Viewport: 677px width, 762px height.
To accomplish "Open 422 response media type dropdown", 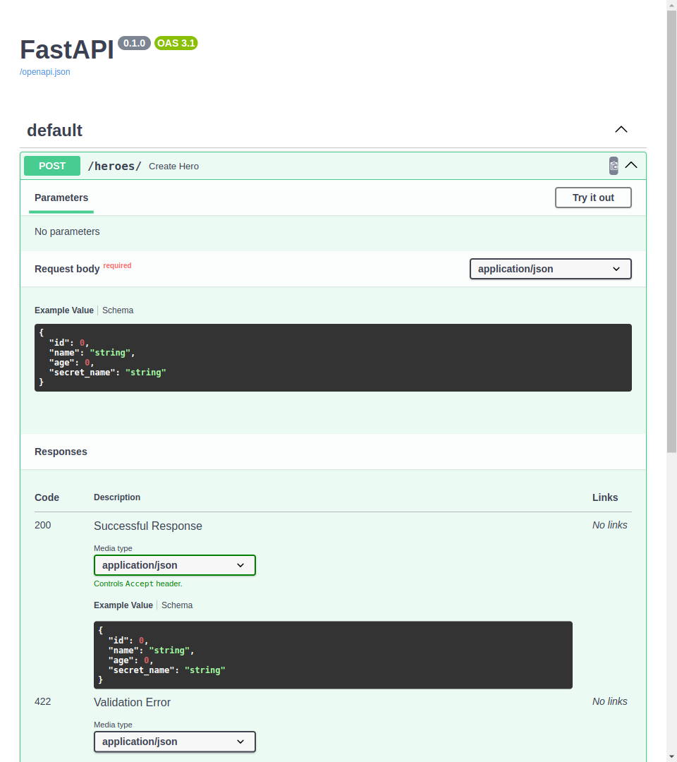I will click(x=174, y=742).
